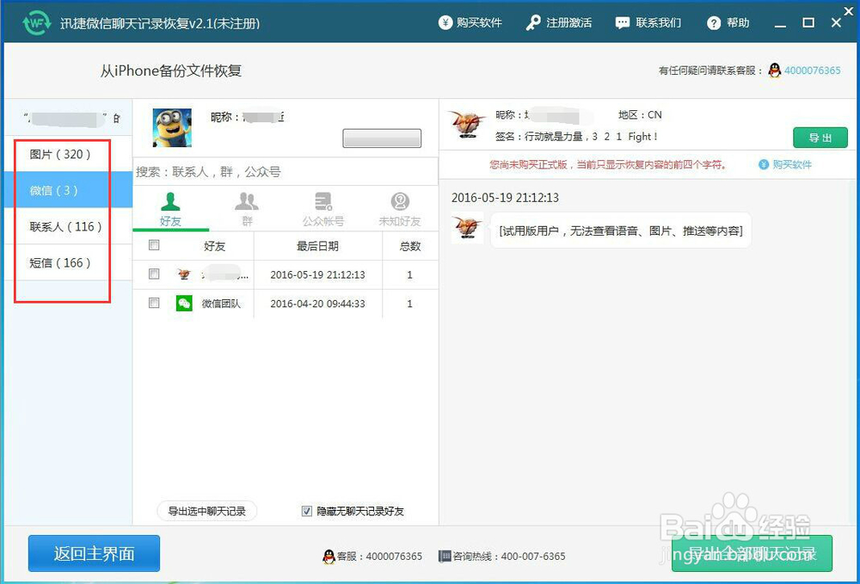860x584 pixels.
Task: Check the first friend row checkbox
Action: [x=154, y=274]
